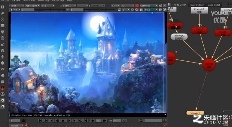Lock the 3D view camera icon
This screenshot has width=232, height=127.
coord(160,6)
